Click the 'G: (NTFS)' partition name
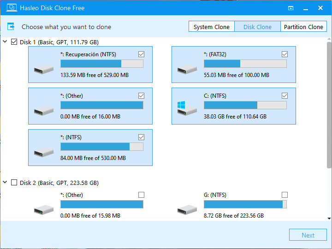Image resolution: width=332 pixels, height=249 pixels. coord(215,195)
